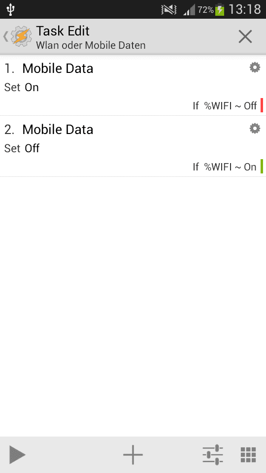This screenshot has height=473, width=266.
Task: Tap the 'If %WIFI ~ On' condition
Action: pyautogui.click(x=225, y=167)
